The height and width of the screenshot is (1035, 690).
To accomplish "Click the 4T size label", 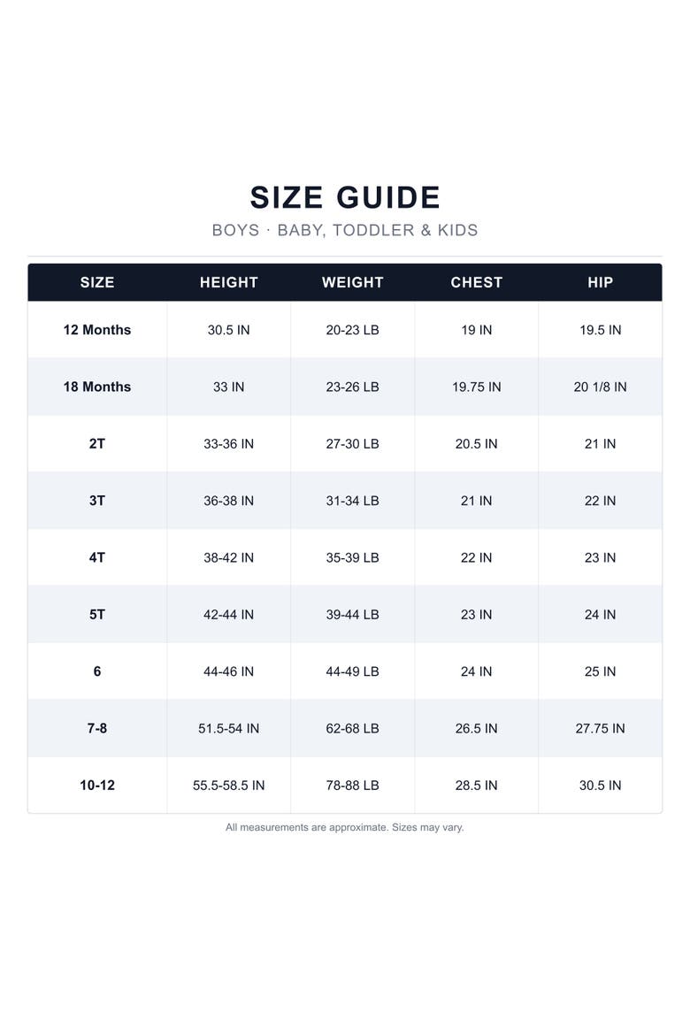I will pyautogui.click(x=97, y=558).
